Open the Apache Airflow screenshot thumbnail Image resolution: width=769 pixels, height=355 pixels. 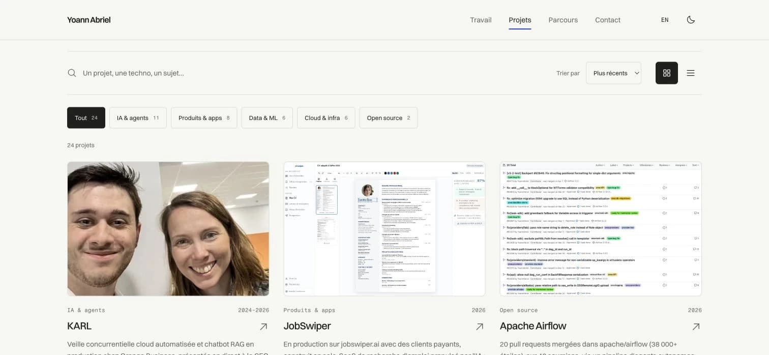point(601,229)
